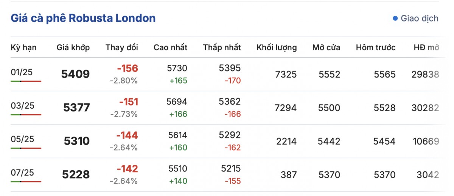Select the Khối lượng column header

click(x=277, y=48)
